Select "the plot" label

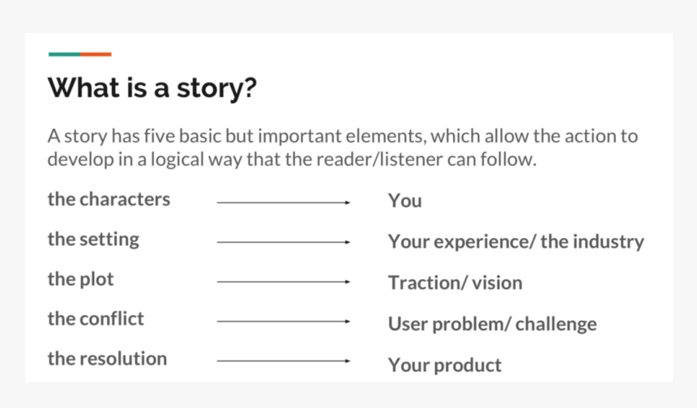tap(80, 279)
